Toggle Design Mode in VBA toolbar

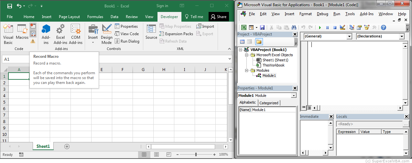coord(343,28)
